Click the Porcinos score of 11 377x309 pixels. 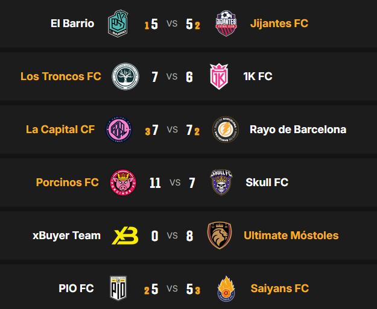coord(155,183)
